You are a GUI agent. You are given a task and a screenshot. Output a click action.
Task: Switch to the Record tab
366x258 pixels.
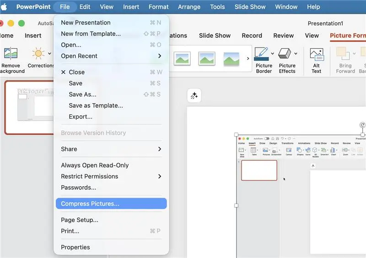coord(252,36)
